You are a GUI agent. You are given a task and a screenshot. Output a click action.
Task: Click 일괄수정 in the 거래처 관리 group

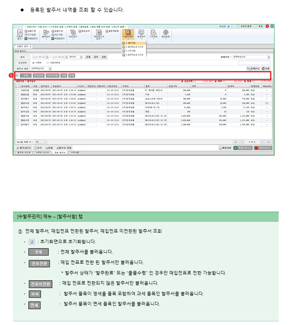[x=30, y=31]
